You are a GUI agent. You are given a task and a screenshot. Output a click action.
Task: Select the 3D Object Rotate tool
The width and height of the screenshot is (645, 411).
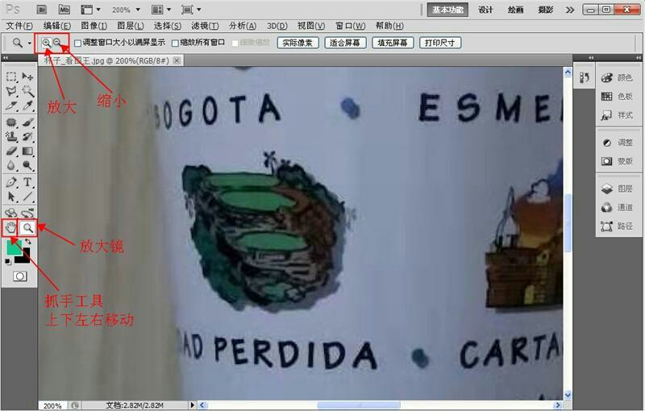tap(11, 213)
